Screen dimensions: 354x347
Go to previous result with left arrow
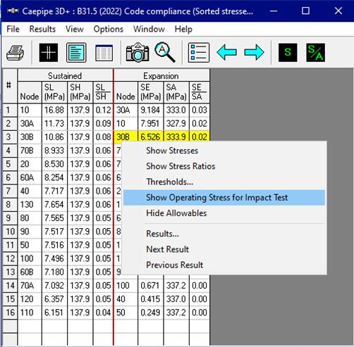coord(227,52)
